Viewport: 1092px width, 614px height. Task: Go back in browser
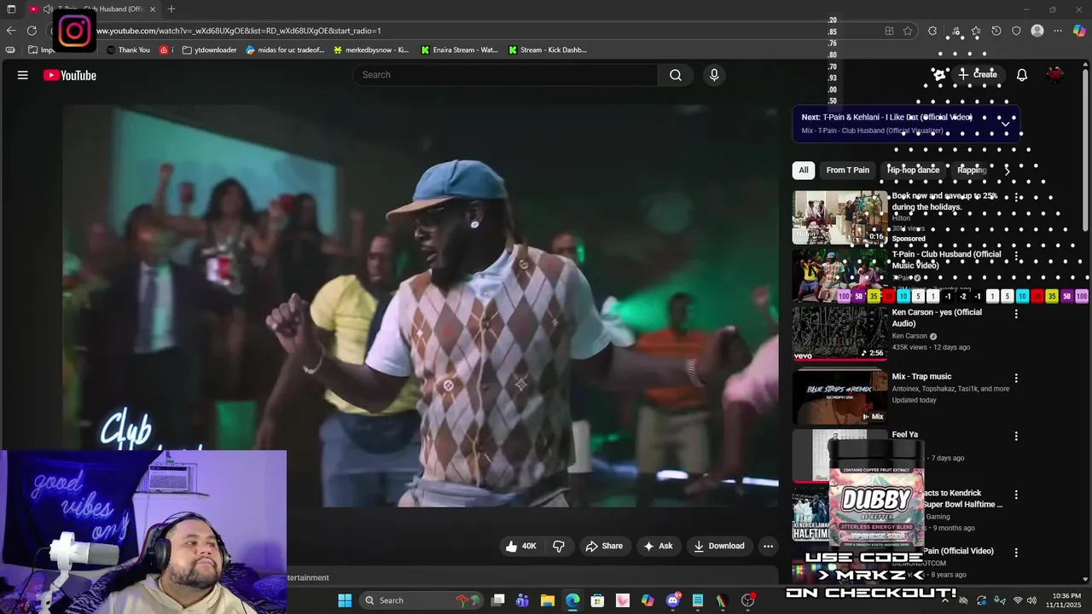[11, 31]
